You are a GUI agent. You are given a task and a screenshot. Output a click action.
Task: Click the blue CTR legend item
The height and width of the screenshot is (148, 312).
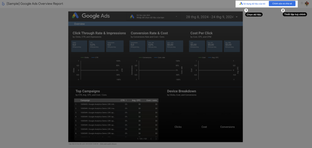[95, 57]
